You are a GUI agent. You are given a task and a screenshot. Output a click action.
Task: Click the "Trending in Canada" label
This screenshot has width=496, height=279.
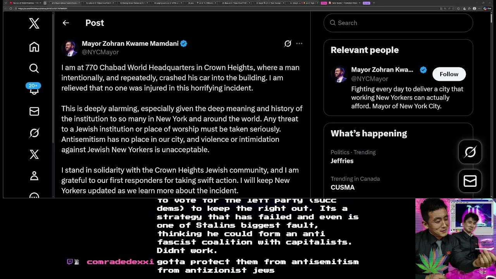pos(355,179)
